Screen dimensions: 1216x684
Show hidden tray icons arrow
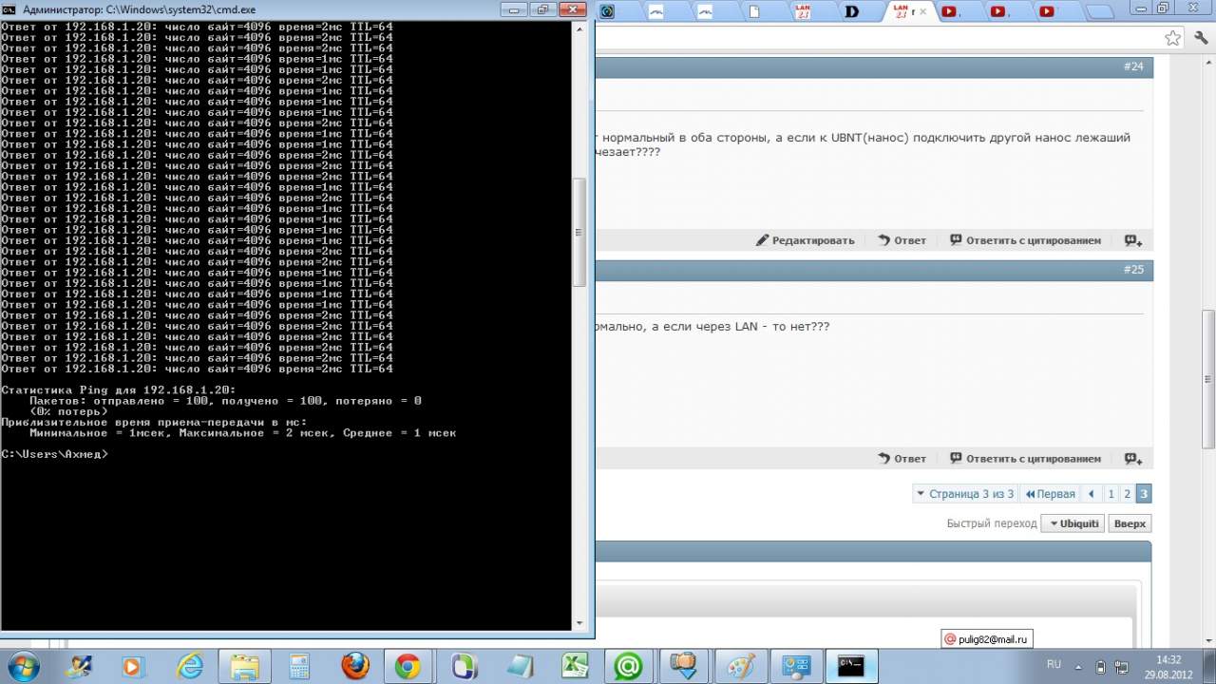1079,666
